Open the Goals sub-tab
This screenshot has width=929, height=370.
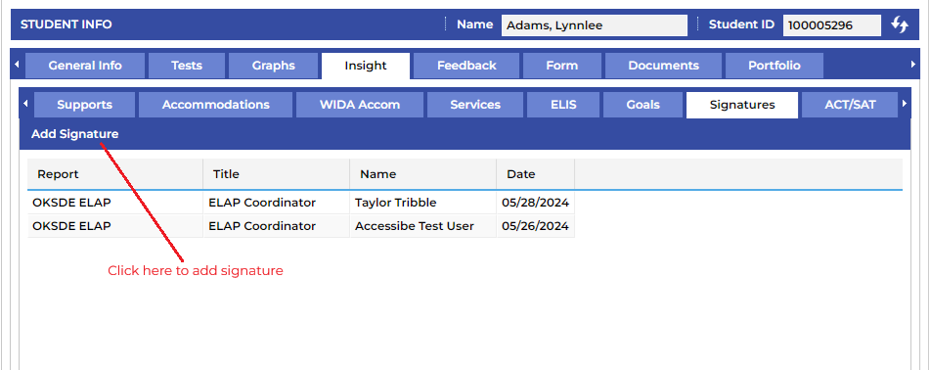pos(642,105)
